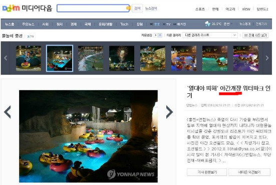Open the 뉴스통계 link

point(245,24)
